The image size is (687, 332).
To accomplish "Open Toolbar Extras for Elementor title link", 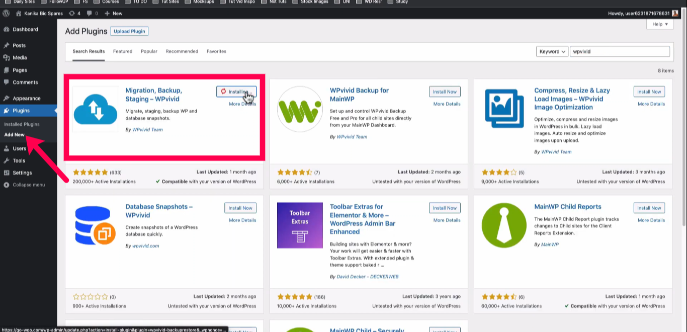I will point(363,219).
